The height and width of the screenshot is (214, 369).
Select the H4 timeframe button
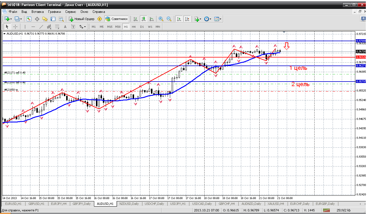tap(134, 27)
